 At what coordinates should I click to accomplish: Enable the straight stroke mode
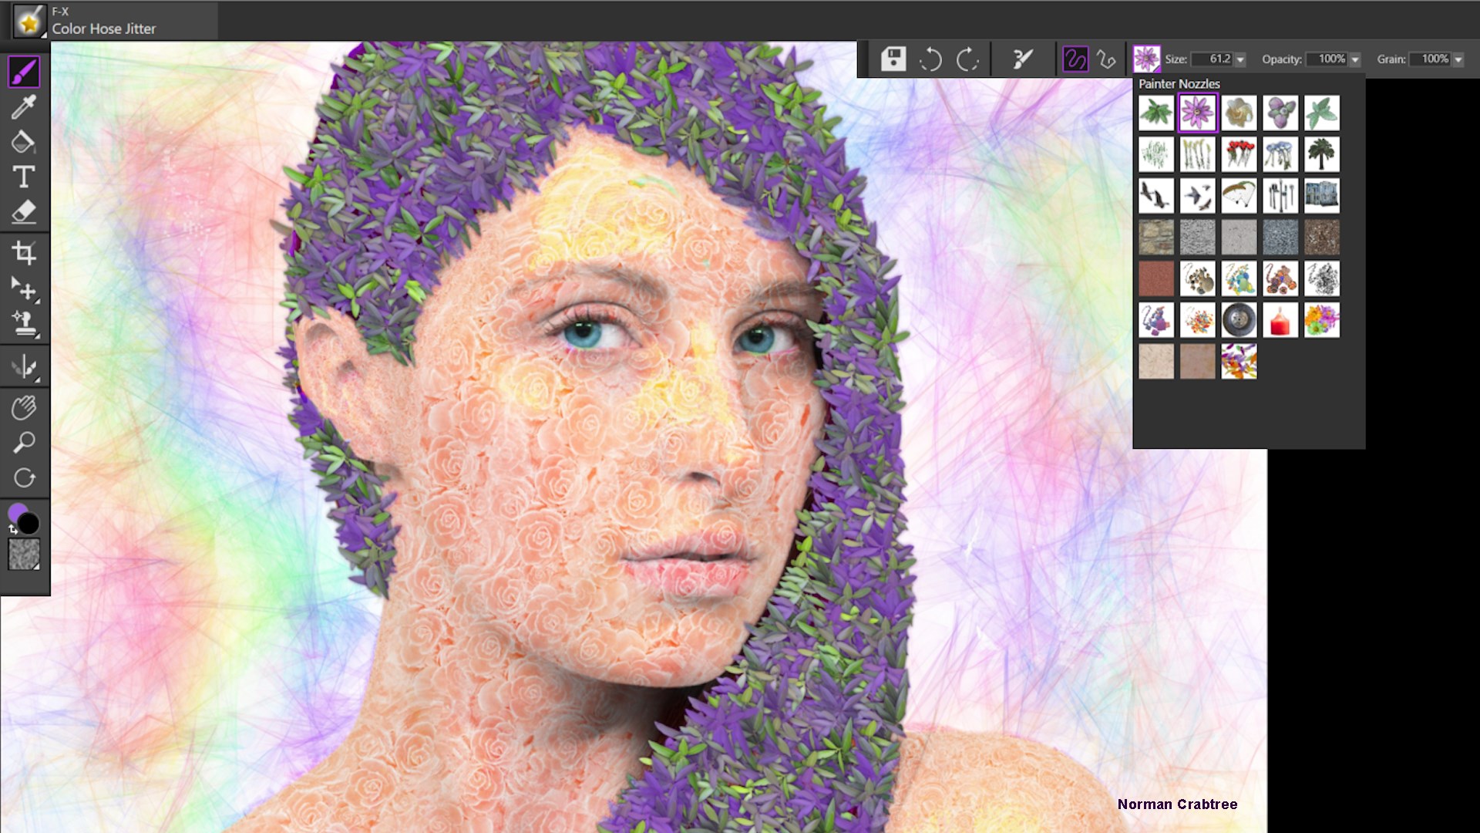pos(1108,59)
